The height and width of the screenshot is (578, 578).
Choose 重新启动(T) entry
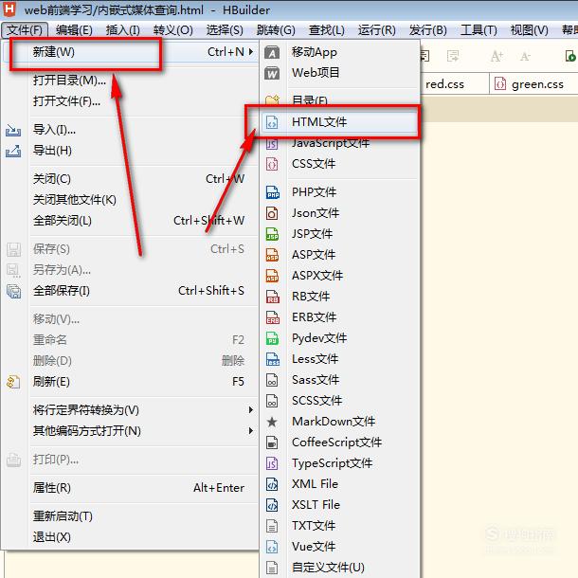131,516
